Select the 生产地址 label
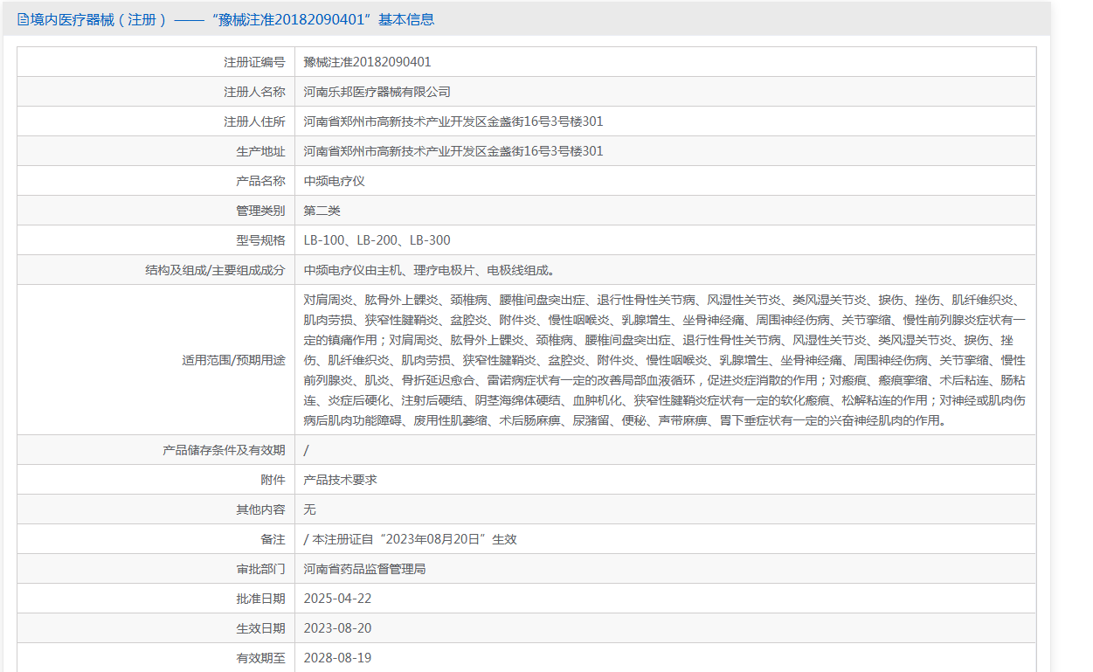 pyautogui.click(x=260, y=151)
